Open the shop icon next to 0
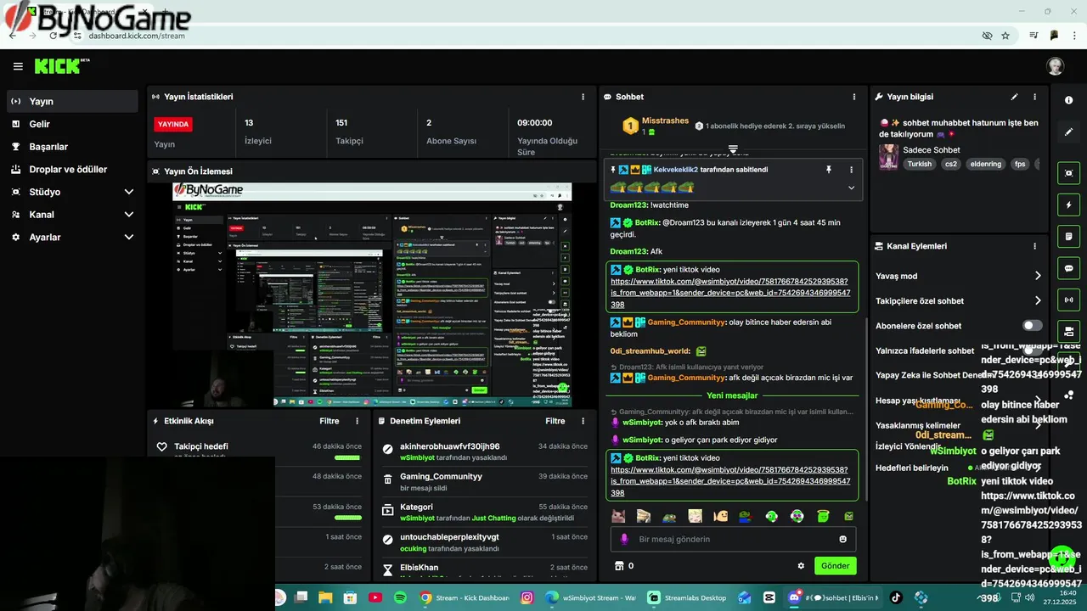The height and width of the screenshot is (611, 1087). click(x=618, y=566)
